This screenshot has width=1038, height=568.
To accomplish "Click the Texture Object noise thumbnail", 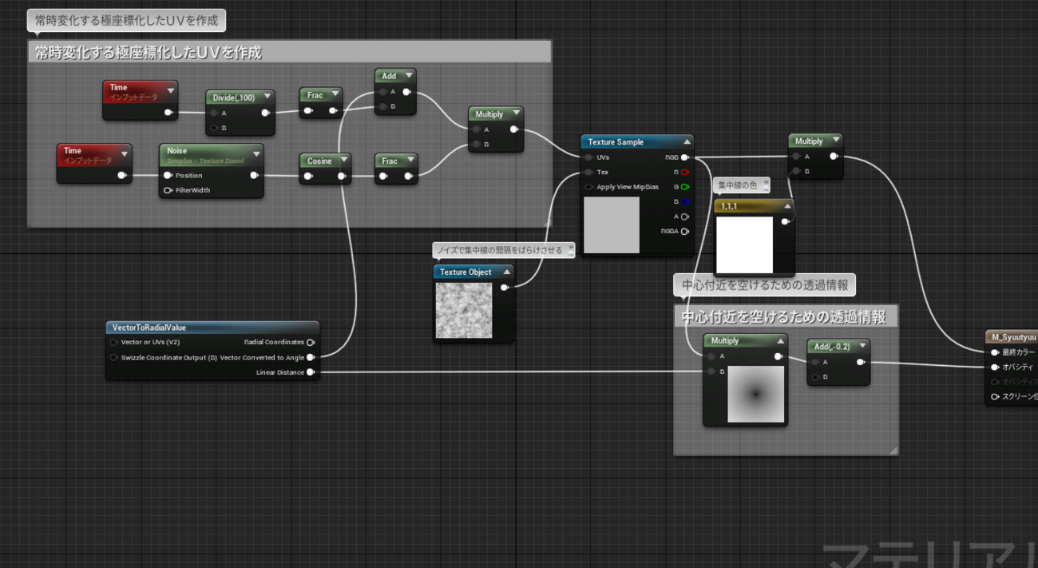I will [464, 310].
